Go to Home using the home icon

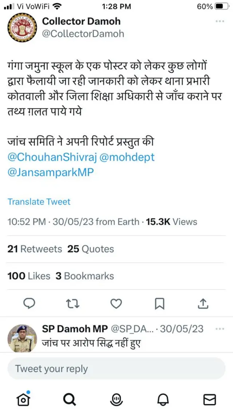pyautogui.click(x=23, y=400)
